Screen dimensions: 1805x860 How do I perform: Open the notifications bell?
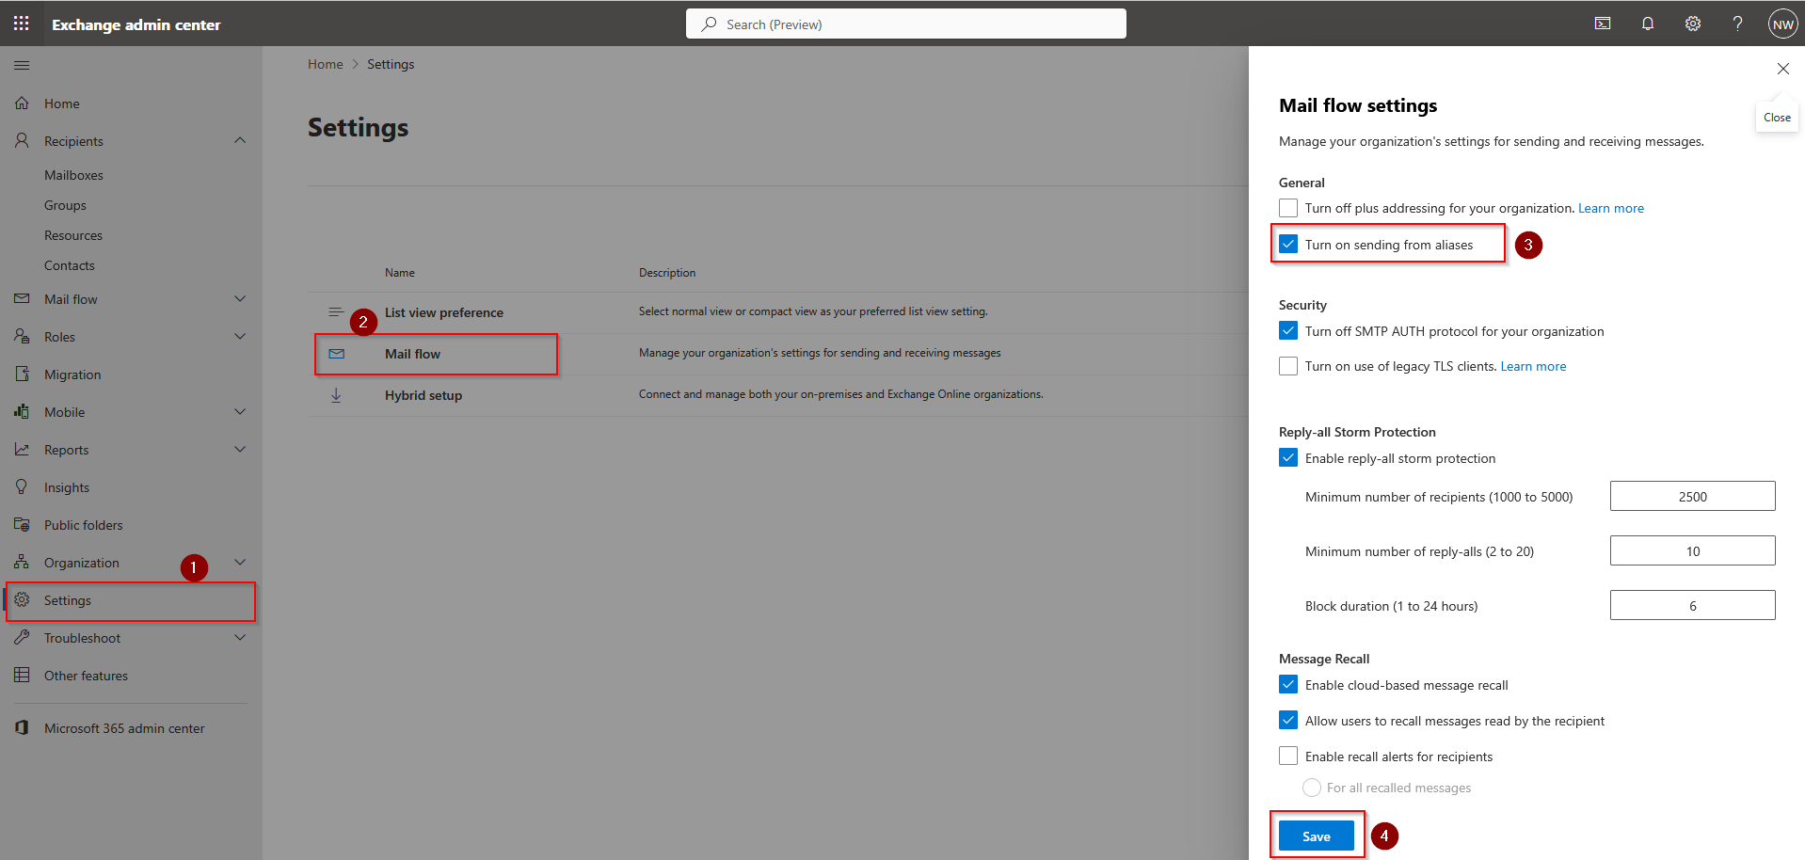1648,24
